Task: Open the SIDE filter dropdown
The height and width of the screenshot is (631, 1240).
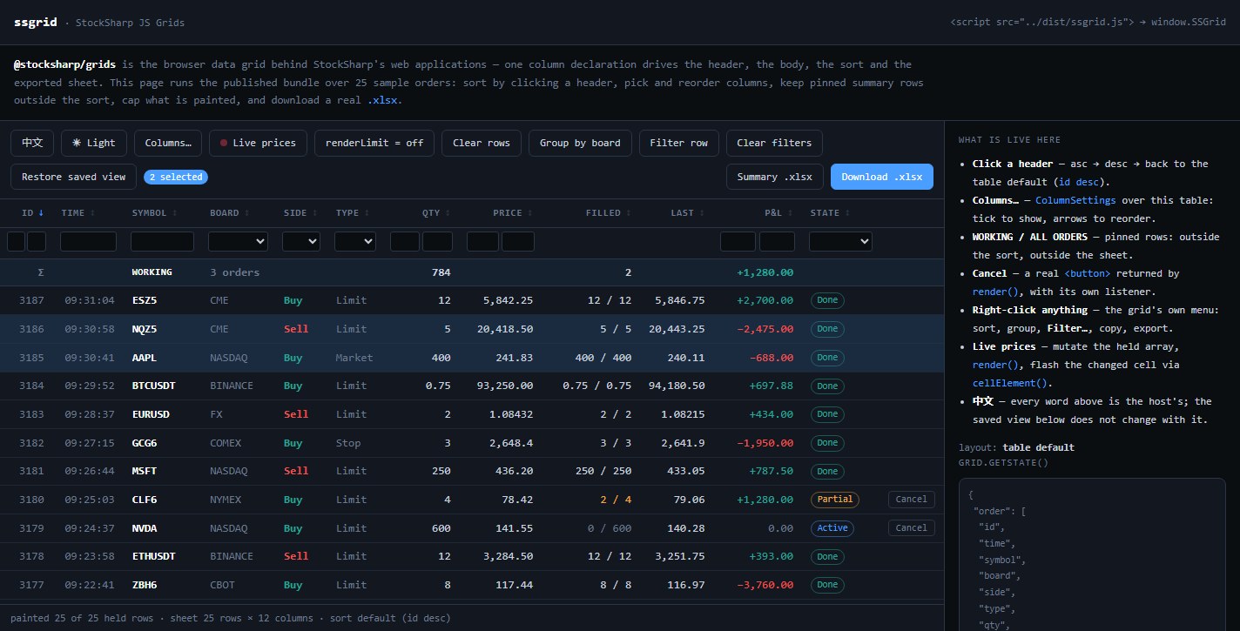Action: [x=301, y=241]
